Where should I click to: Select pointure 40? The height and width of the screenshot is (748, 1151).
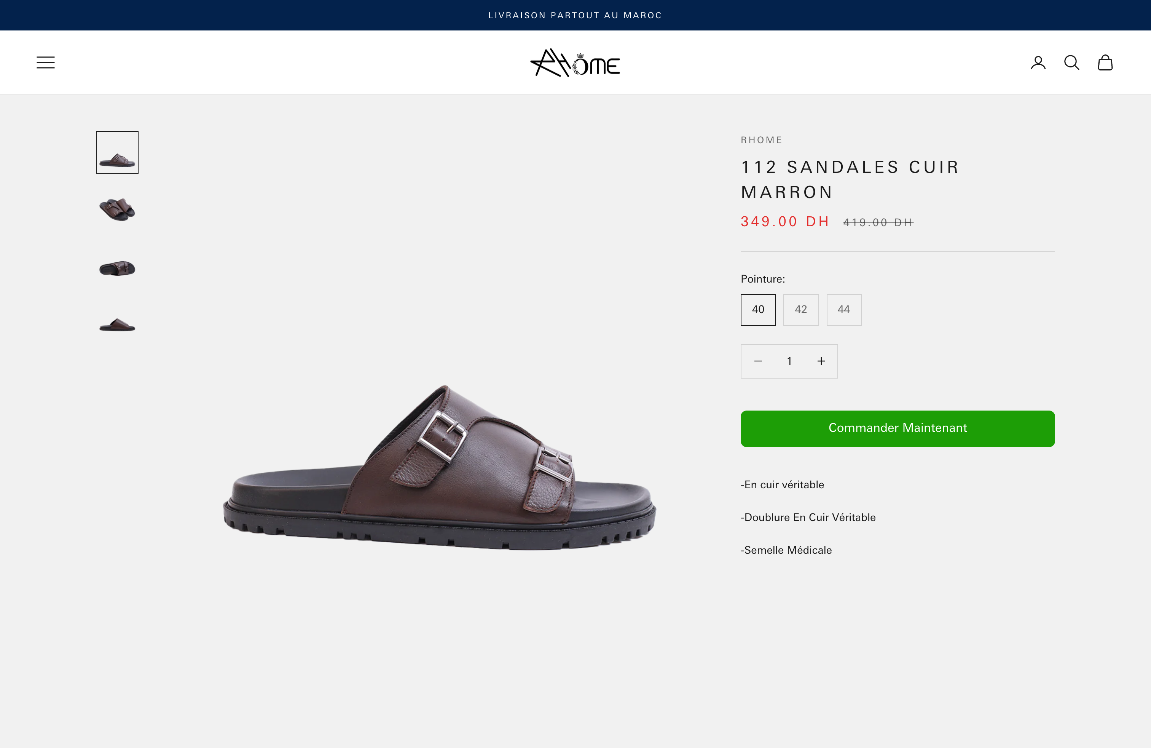pyautogui.click(x=758, y=310)
